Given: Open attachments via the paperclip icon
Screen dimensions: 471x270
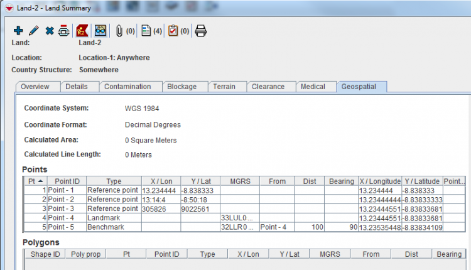Looking at the screenshot, I should [119, 30].
